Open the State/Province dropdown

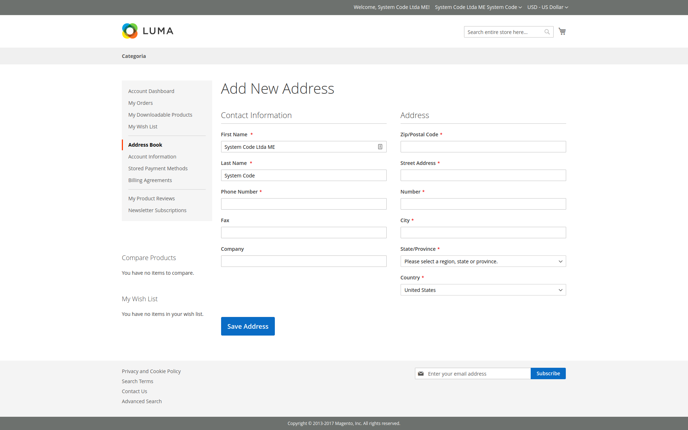[x=483, y=261]
